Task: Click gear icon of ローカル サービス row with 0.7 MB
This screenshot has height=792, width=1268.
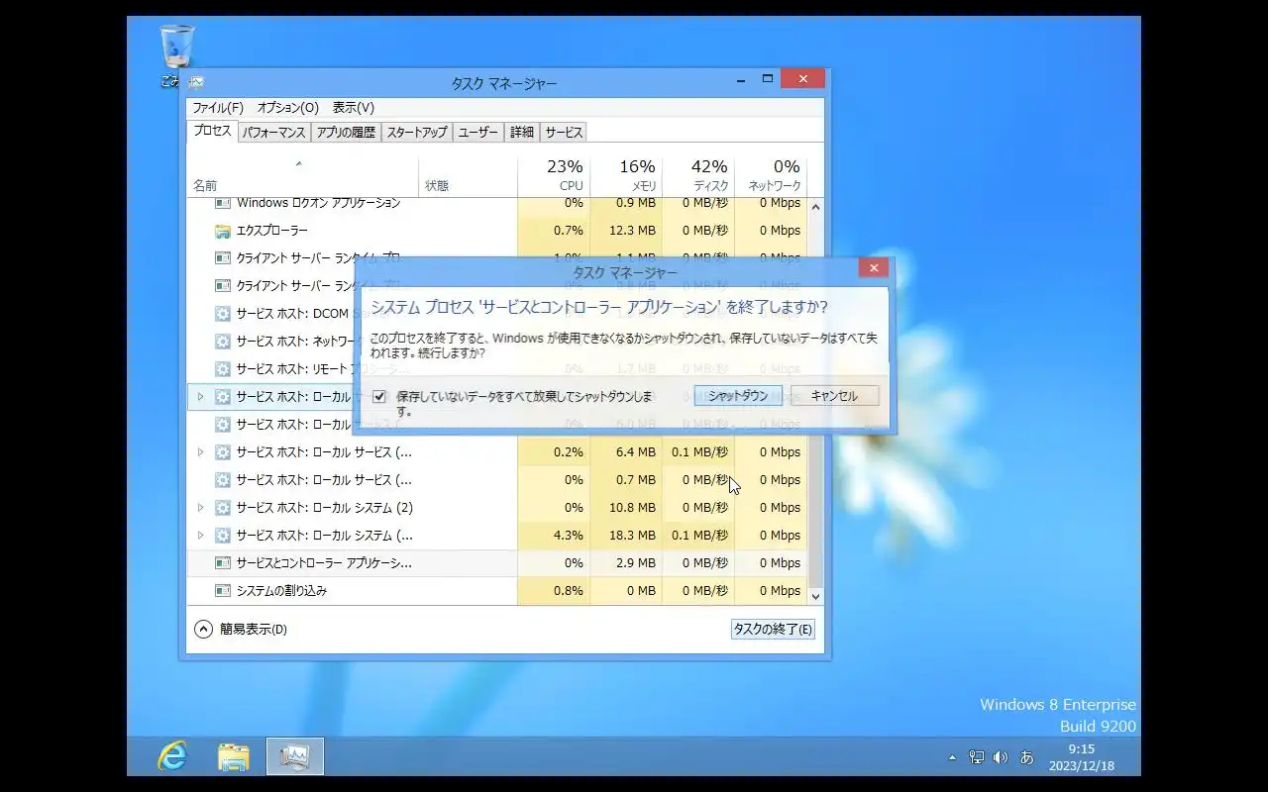Action: click(223, 480)
